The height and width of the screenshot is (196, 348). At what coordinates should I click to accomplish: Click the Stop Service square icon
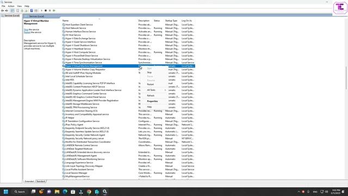click(46, 11)
